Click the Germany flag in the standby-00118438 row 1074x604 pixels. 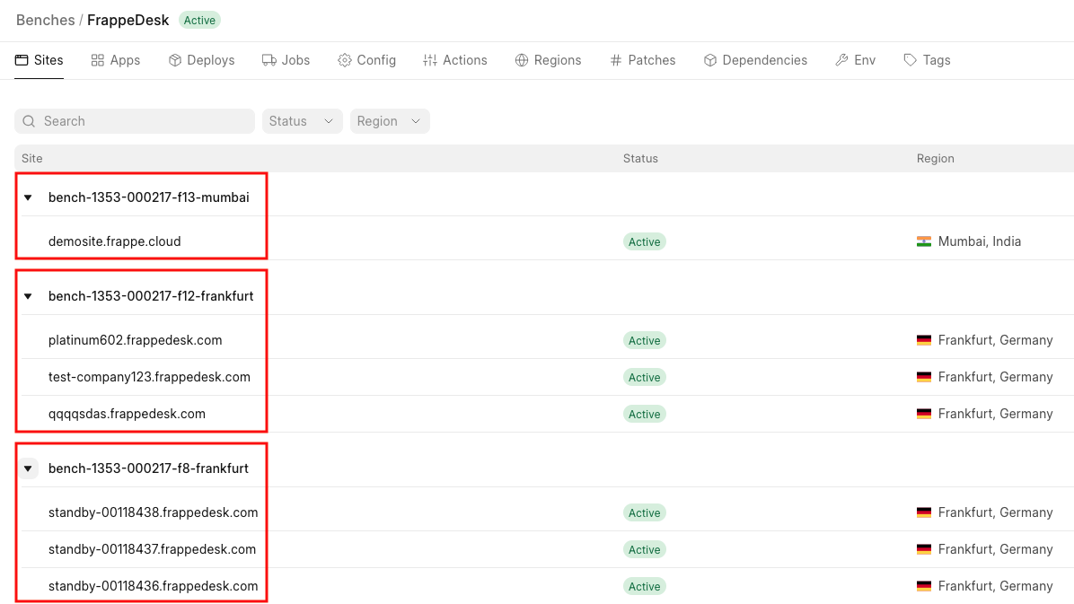(924, 512)
